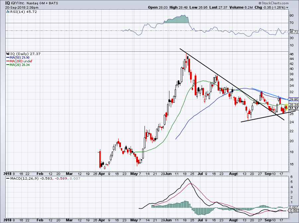Viewport: 299px width, 223px height.
Task: Click the yellow highlighted latest candlestick
Action: 286,107
